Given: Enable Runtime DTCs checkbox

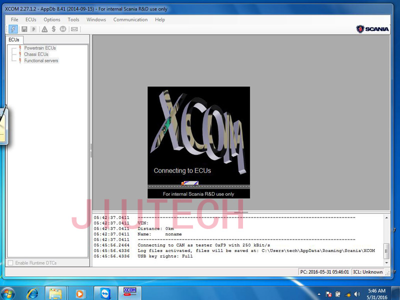Looking at the screenshot, I should click(11, 262).
